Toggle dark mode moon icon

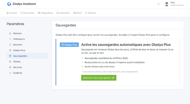pyautogui.click(x=159, y=4)
